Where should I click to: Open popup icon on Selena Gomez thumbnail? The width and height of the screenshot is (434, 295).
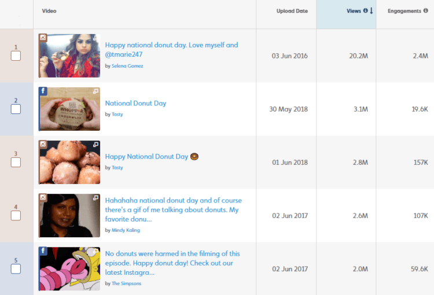coord(95,38)
